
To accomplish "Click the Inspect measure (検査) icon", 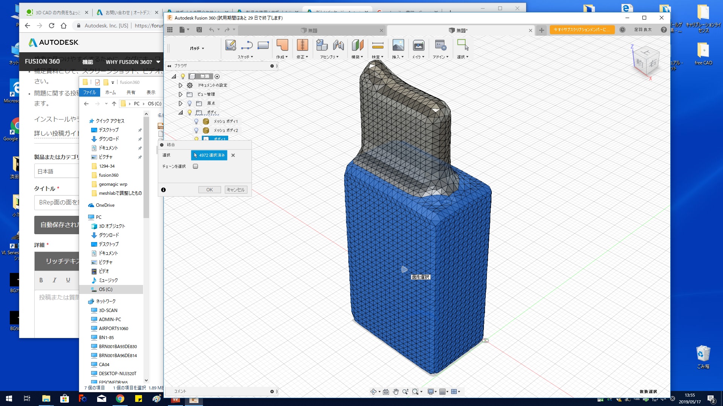I will [x=377, y=45].
